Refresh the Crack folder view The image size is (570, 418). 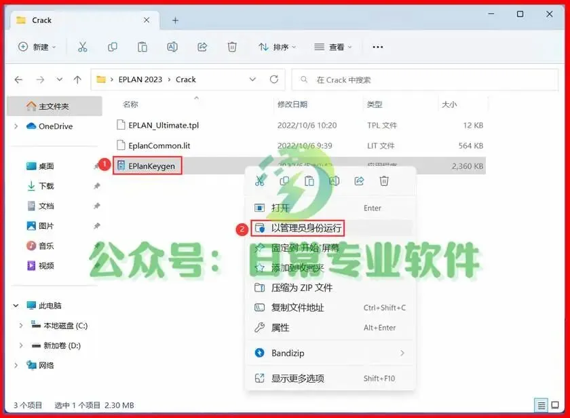coord(274,79)
